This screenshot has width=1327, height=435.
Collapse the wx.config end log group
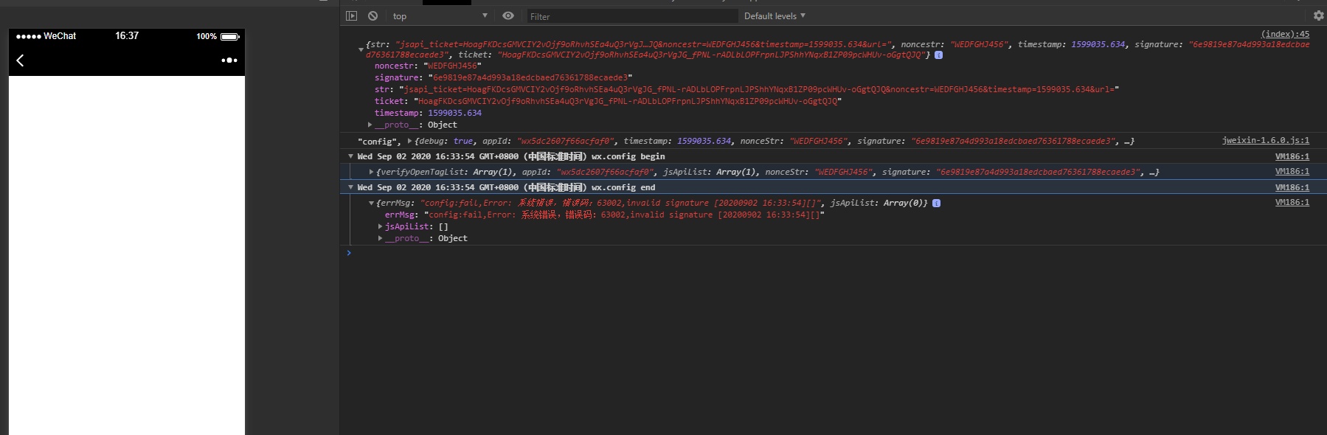click(351, 187)
